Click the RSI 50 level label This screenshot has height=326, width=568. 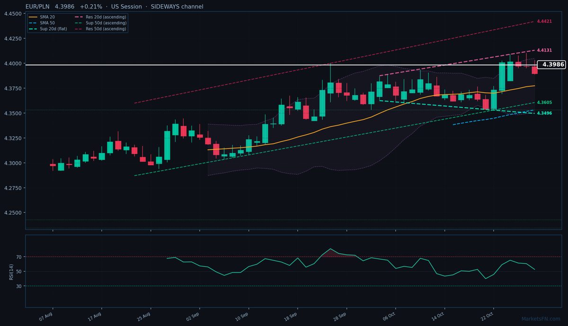[x=19, y=272]
